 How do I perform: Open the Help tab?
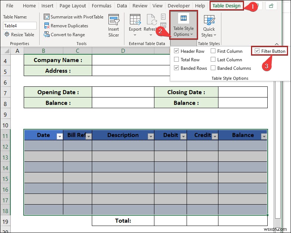click(200, 6)
